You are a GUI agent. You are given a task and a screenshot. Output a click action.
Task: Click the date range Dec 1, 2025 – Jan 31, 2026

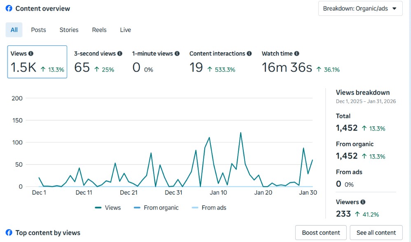click(x=366, y=101)
